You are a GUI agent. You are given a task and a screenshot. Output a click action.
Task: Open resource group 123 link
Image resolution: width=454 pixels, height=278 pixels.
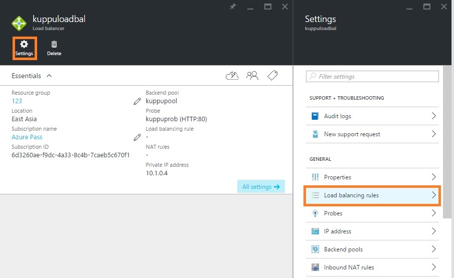point(17,101)
